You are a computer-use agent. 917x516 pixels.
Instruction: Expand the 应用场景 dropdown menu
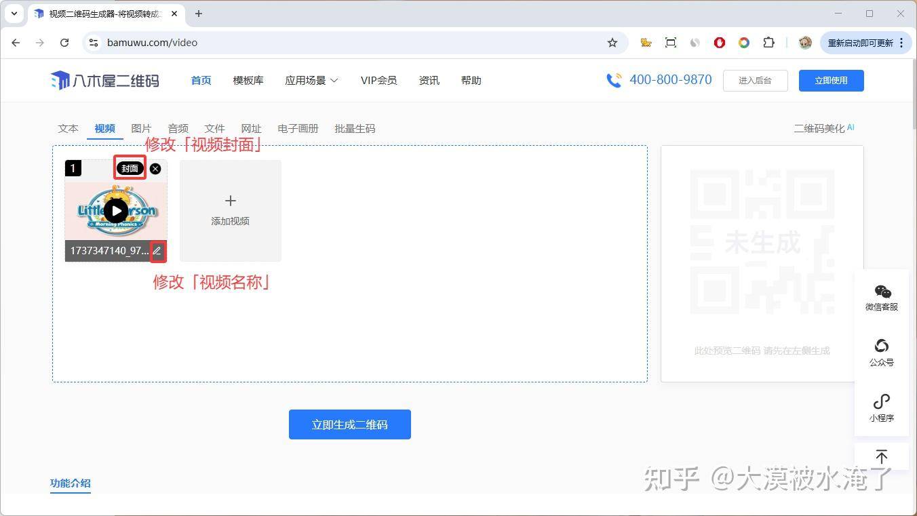311,81
